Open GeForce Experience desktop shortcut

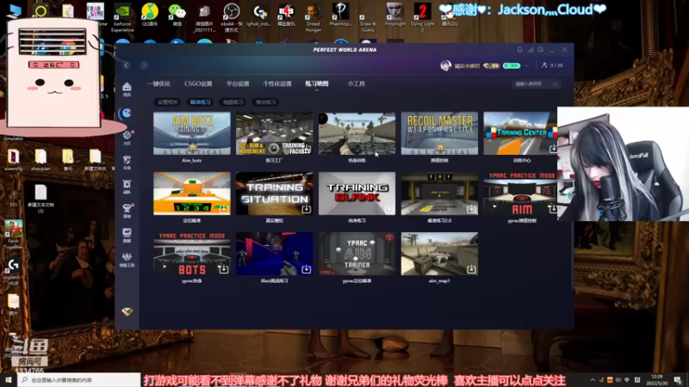pos(122,17)
